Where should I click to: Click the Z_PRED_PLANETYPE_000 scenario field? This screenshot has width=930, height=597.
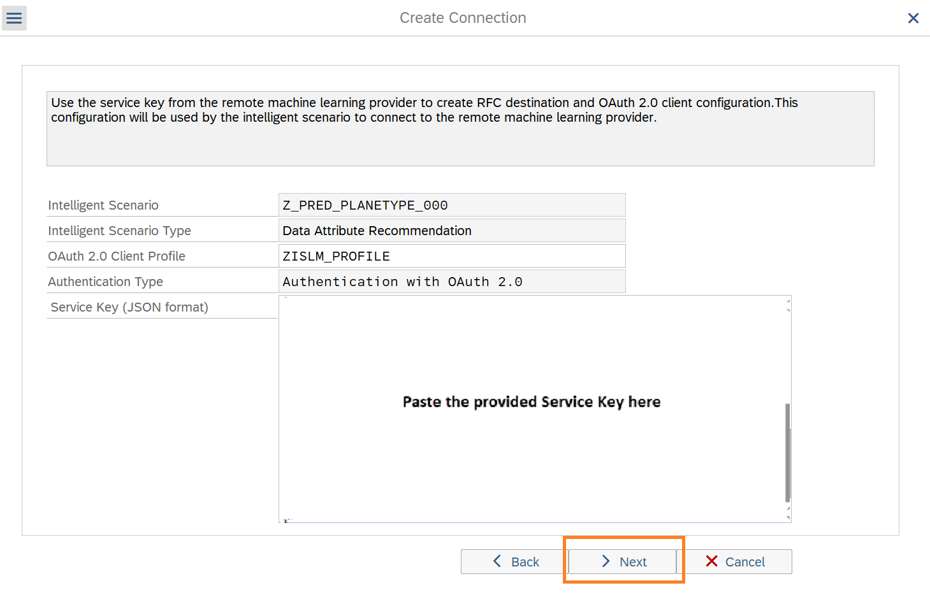pyautogui.click(x=451, y=205)
